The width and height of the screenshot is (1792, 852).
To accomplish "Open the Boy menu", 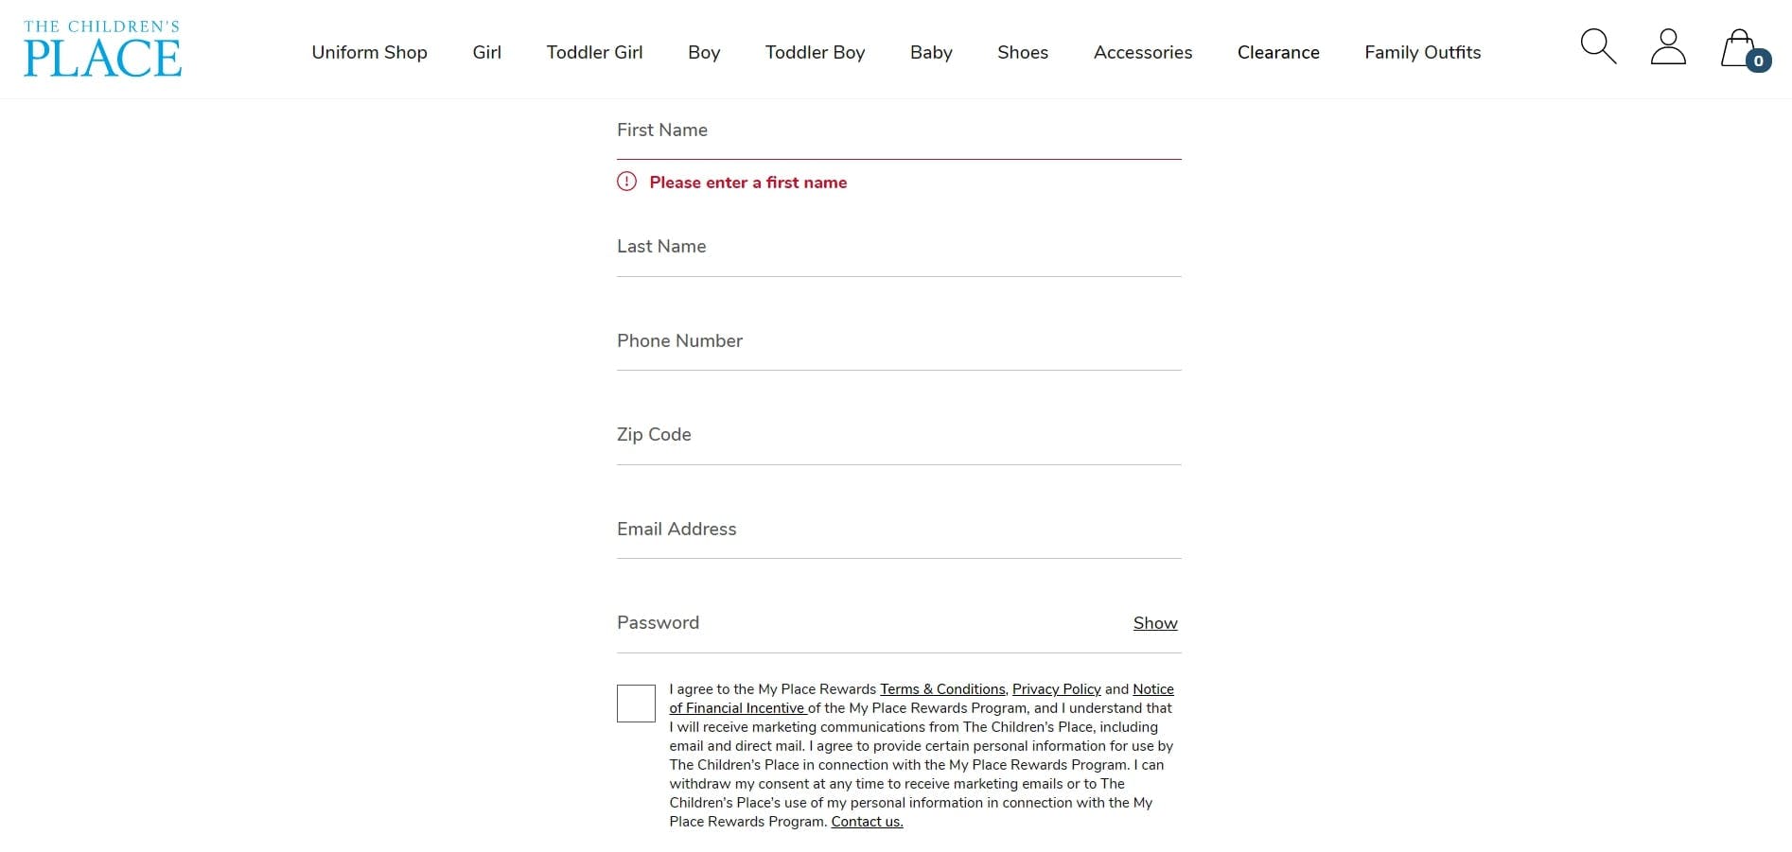I will [x=704, y=52].
